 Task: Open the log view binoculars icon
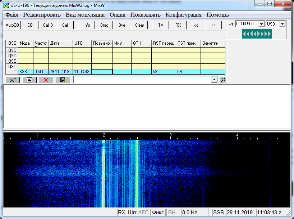click(13, 80)
